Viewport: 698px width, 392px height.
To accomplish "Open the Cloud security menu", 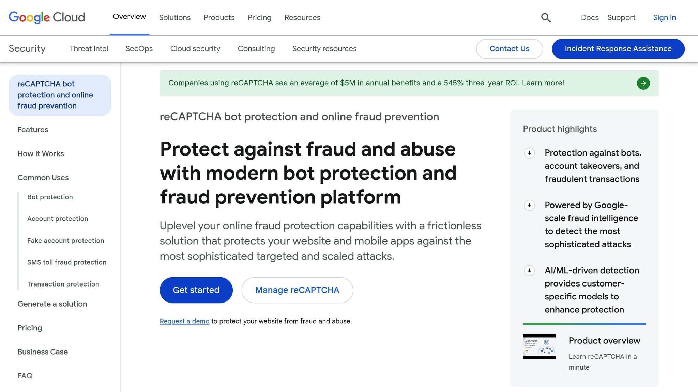I will coord(195,49).
